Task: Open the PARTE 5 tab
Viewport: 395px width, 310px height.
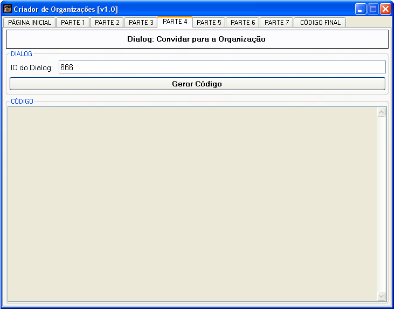Action: pyautogui.click(x=209, y=23)
